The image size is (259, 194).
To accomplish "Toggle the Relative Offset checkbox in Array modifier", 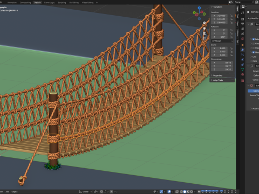I will point(254,39).
